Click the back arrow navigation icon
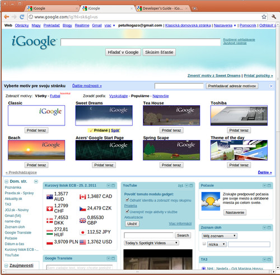The width and height of the screenshot is (280, 275). click(x=7, y=17)
